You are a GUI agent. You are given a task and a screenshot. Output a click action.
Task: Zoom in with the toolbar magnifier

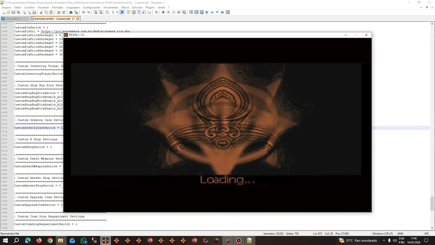coord(83,12)
